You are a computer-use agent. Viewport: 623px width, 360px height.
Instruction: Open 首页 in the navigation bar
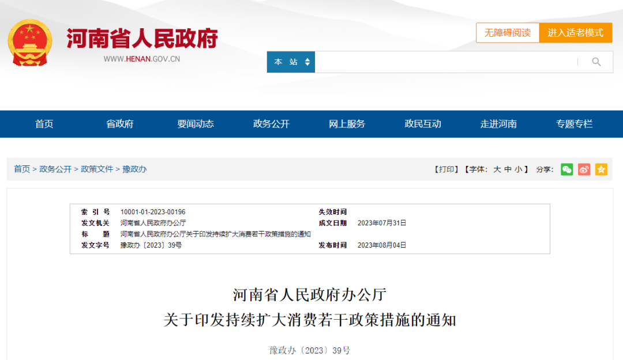(44, 124)
